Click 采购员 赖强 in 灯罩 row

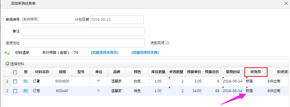point(256,81)
